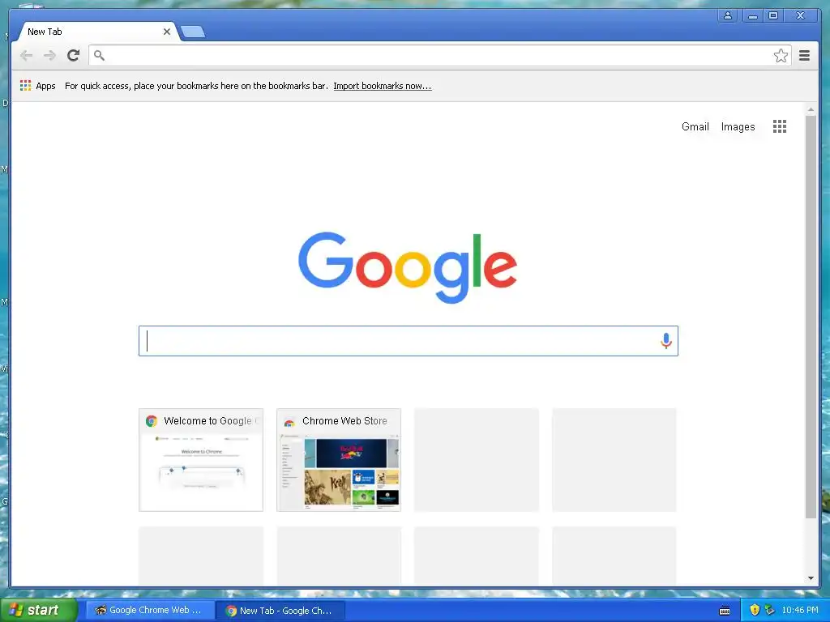This screenshot has height=622, width=830.
Task: Switch to Google Chrome Web taskbar window
Action: [150, 610]
